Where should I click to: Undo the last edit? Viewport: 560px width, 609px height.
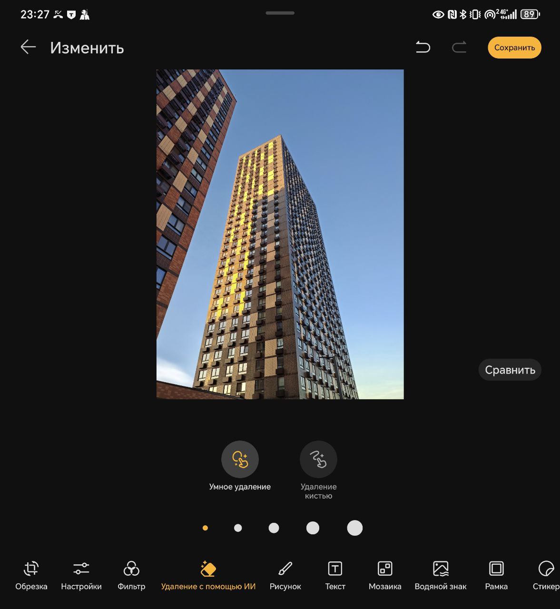tap(423, 47)
